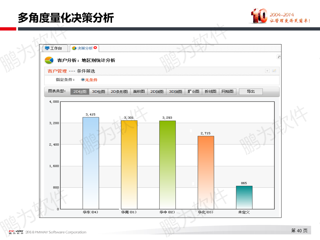The width and height of the screenshot is (320, 240).
Task: Click the 华东 (04) axis label
Action: tap(90, 212)
